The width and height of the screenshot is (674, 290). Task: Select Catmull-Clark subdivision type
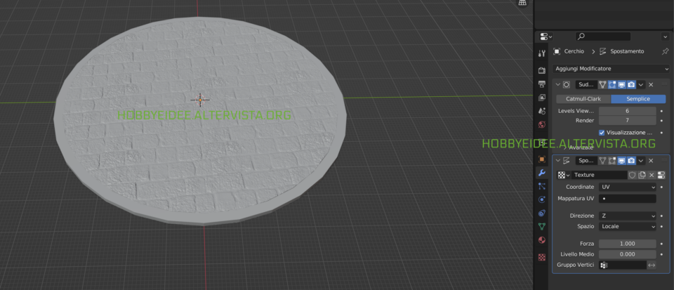(583, 99)
